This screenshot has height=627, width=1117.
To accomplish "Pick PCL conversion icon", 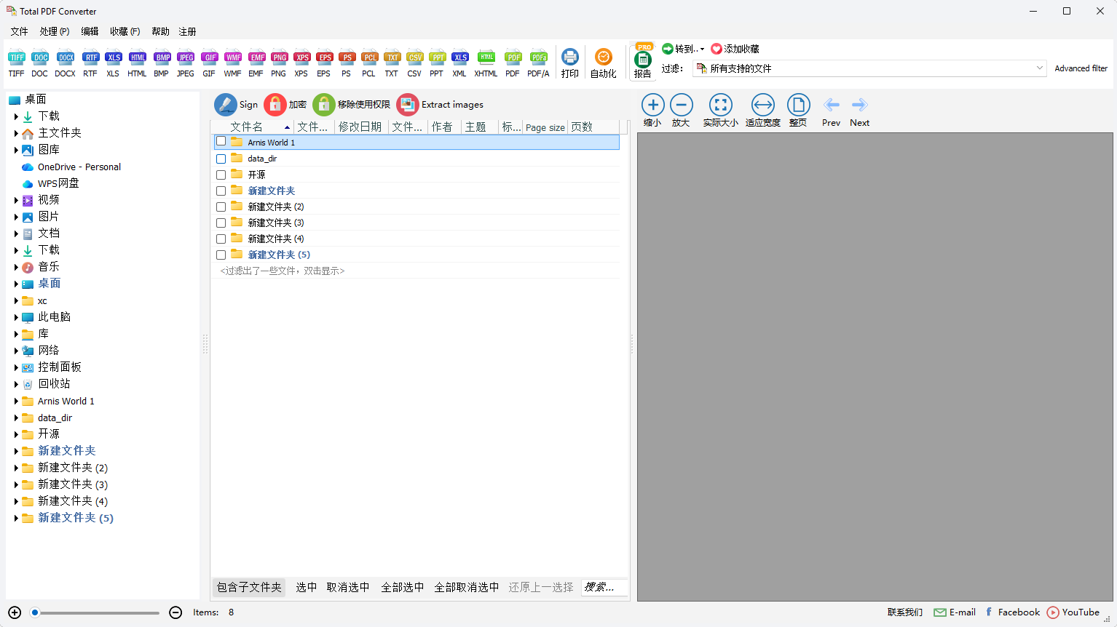I will click(x=369, y=63).
